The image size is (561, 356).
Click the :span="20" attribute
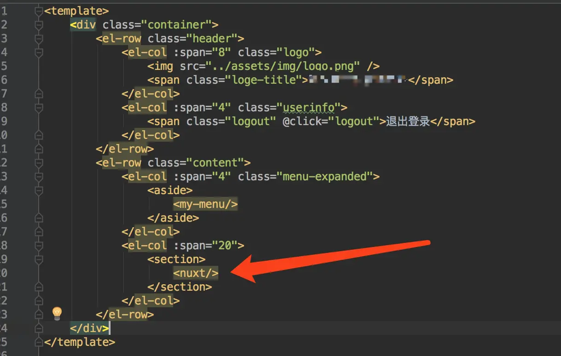tap(205, 246)
